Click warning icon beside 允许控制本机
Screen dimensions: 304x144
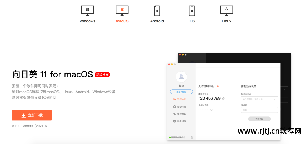click(x=218, y=86)
